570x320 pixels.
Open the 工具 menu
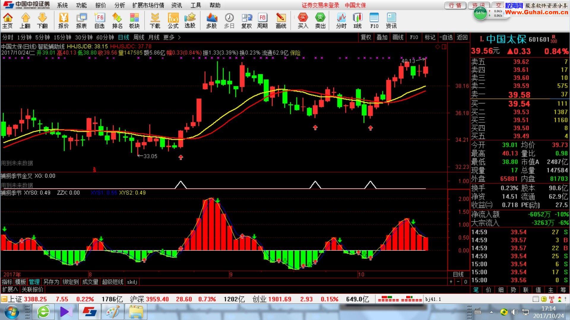click(x=196, y=5)
